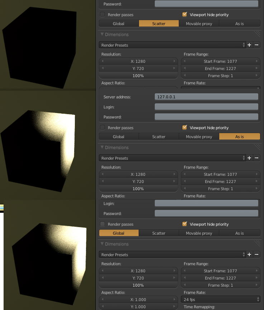
Task: Uncheck Viewport hide priority in As is-active panel
Action: tap(185, 127)
